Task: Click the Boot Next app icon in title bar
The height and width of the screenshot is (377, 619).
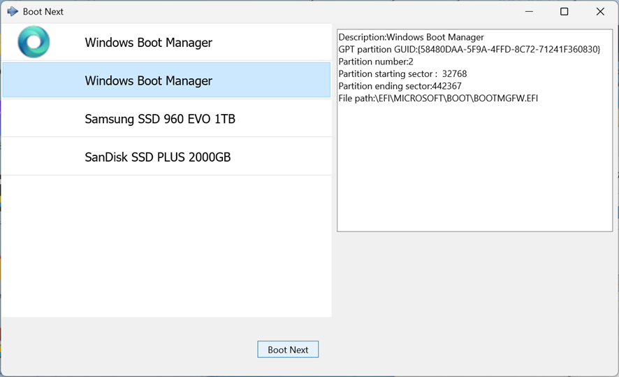Action: [x=12, y=11]
